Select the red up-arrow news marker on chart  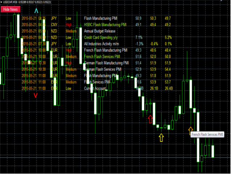point(150,119)
